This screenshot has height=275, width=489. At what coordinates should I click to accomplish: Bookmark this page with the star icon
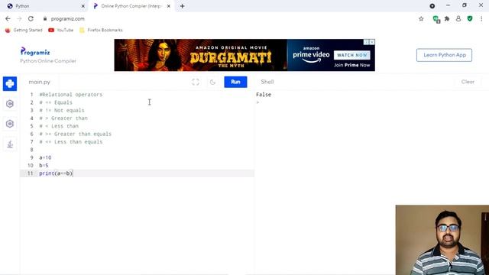[421, 18]
